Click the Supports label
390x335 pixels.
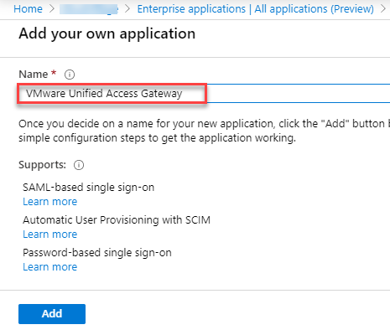click(42, 165)
